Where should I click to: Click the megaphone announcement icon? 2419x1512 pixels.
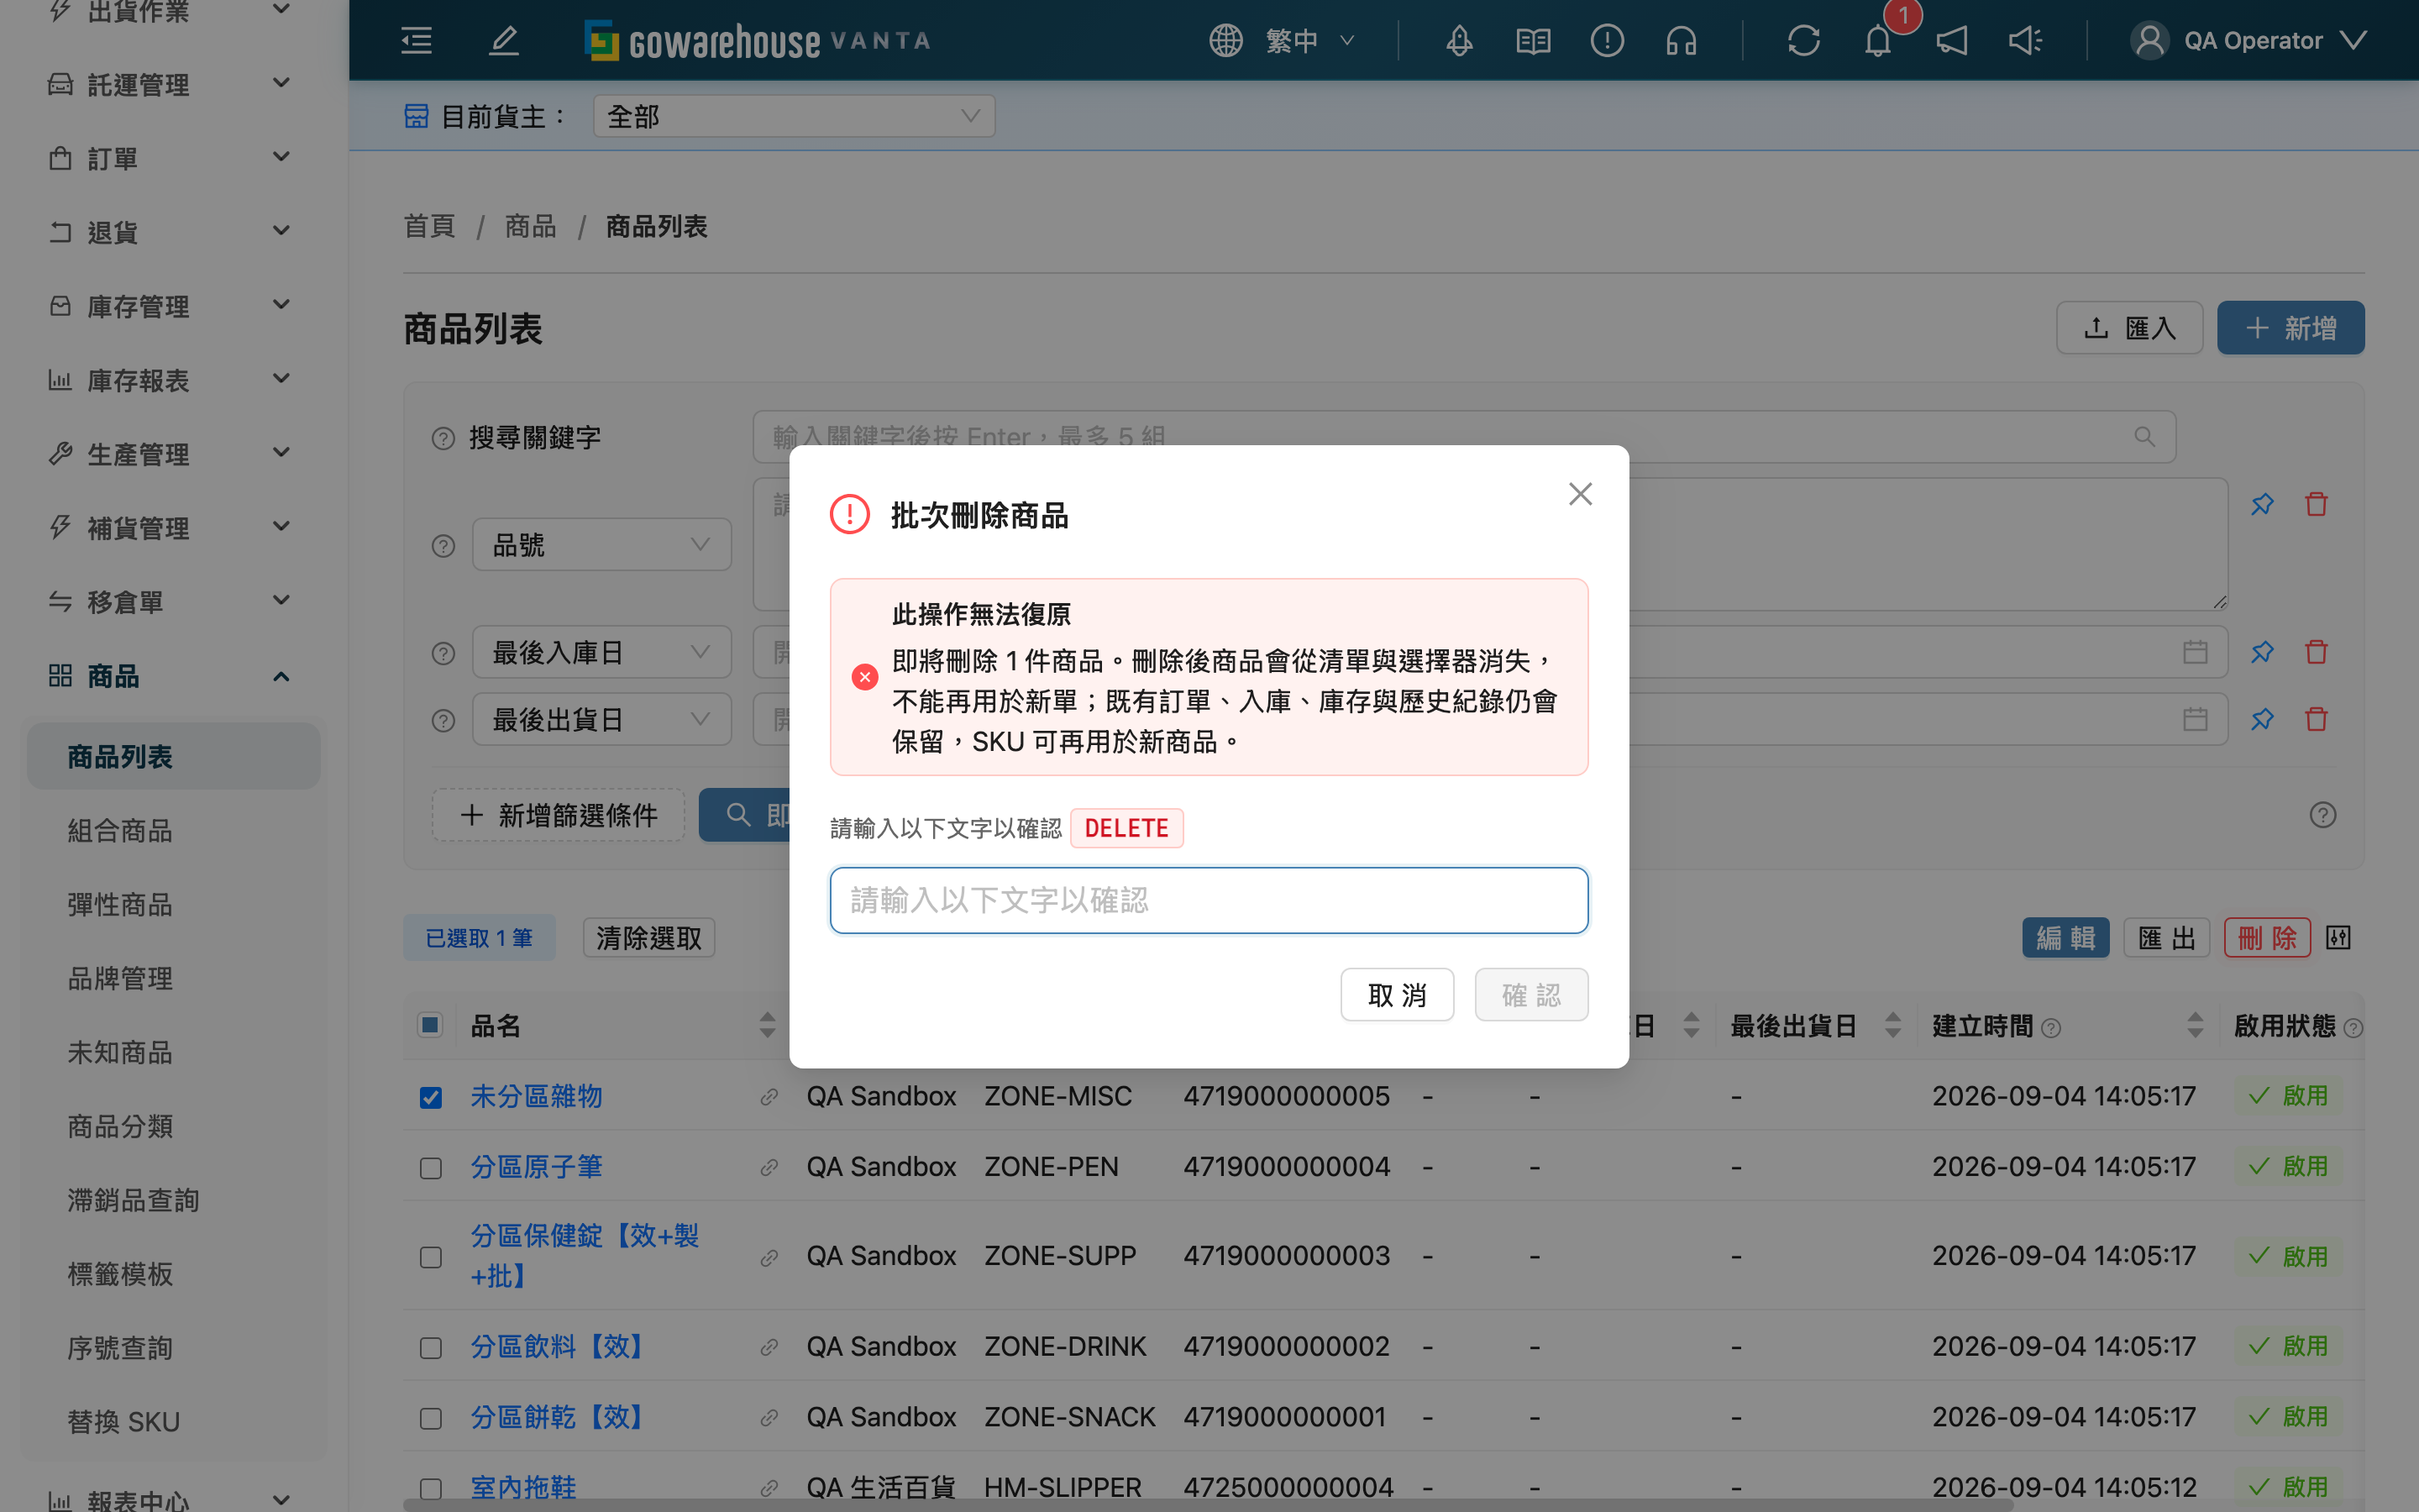pos(1951,41)
